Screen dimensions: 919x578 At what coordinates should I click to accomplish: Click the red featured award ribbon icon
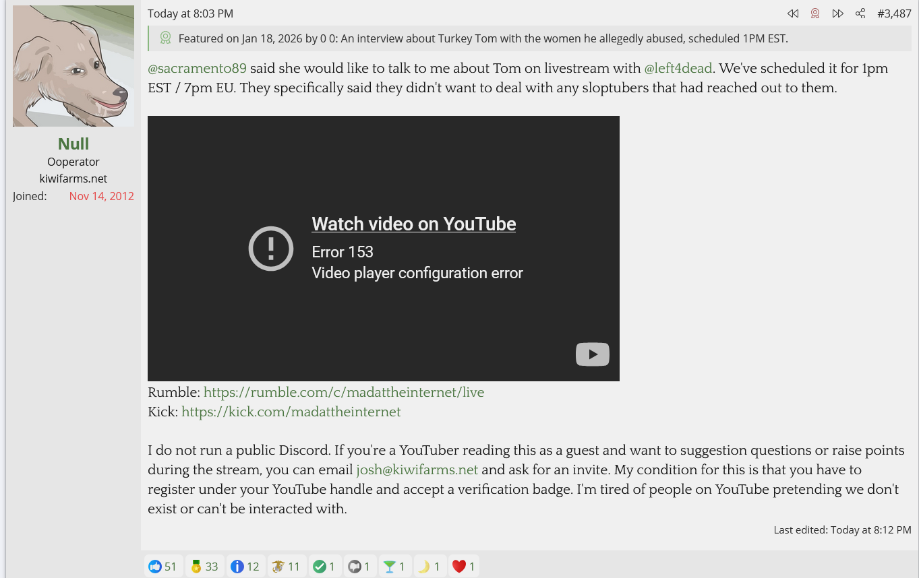[815, 13]
